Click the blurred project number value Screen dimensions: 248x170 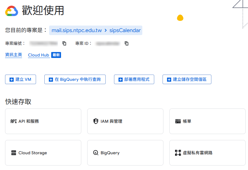coord(44,43)
